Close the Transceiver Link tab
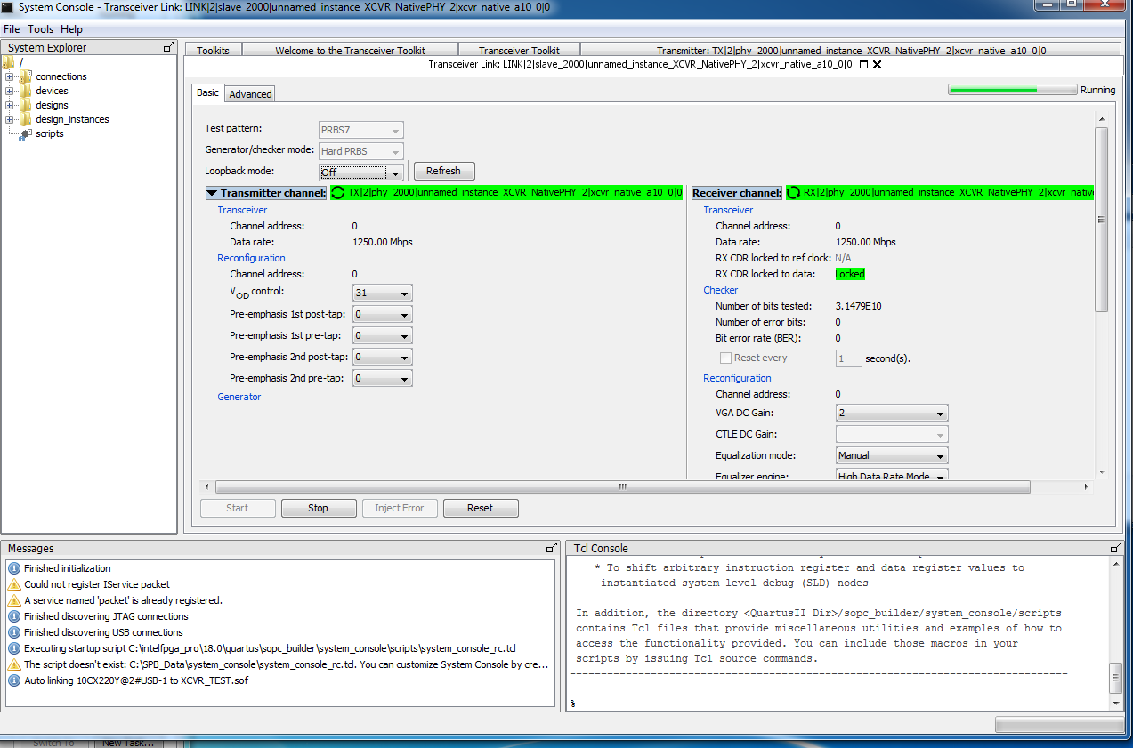This screenshot has width=1133, height=748. [x=878, y=65]
